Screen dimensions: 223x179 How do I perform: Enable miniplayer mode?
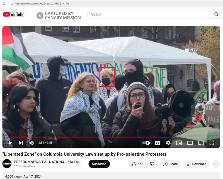pyautogui.click(x=179, y=143)
